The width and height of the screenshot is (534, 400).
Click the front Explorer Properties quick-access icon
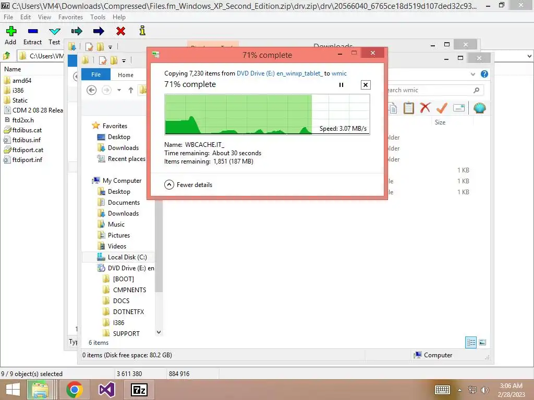tap(103, 60)
